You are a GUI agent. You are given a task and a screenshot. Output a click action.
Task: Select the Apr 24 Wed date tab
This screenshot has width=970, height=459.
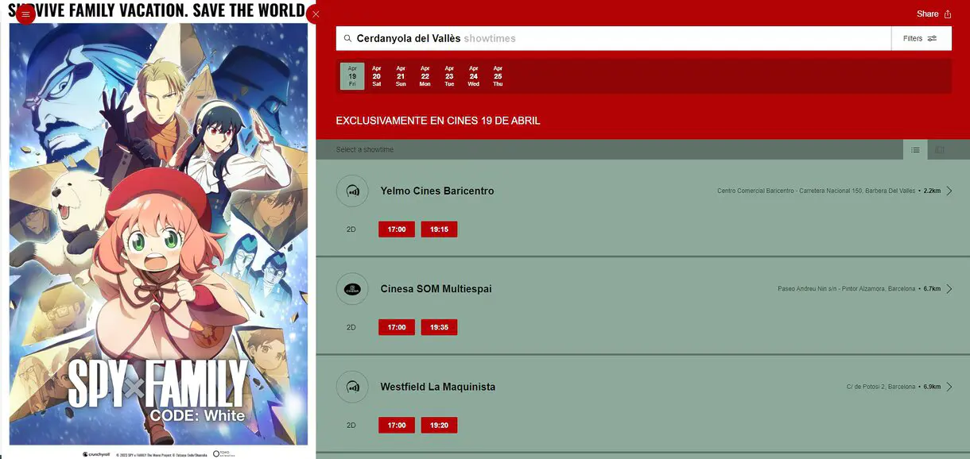pos(474,76)
